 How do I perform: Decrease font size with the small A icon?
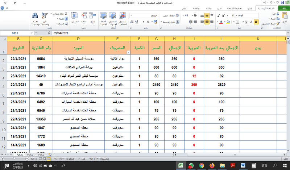pos(219,16)
